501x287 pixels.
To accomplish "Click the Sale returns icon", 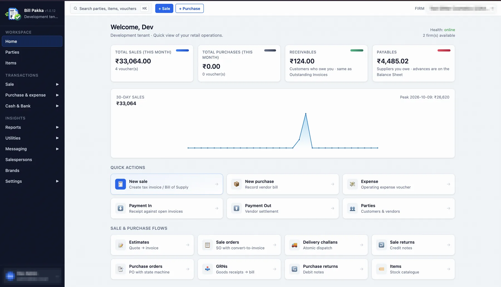I will (381, 245).
